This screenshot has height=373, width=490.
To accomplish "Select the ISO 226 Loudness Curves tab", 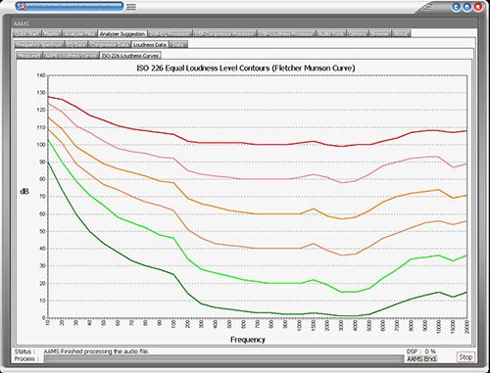I will coord(130,56).
